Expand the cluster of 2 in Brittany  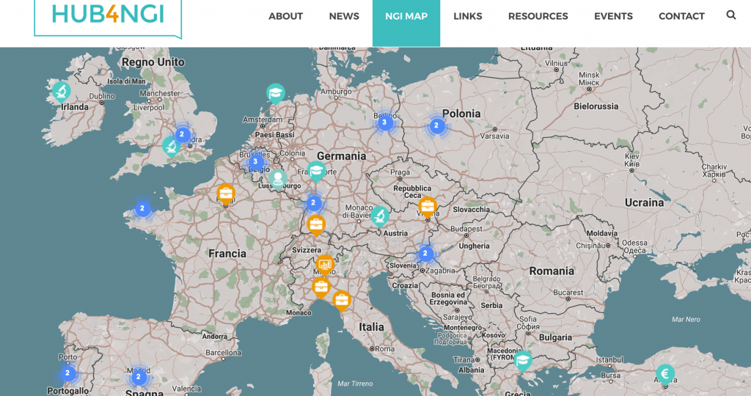[142, 209]
